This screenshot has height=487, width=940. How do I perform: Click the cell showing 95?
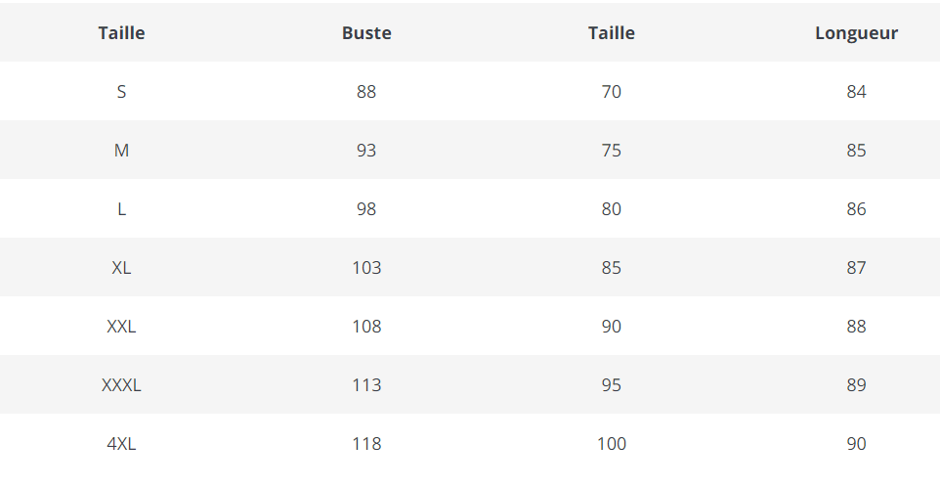[612, 385]
